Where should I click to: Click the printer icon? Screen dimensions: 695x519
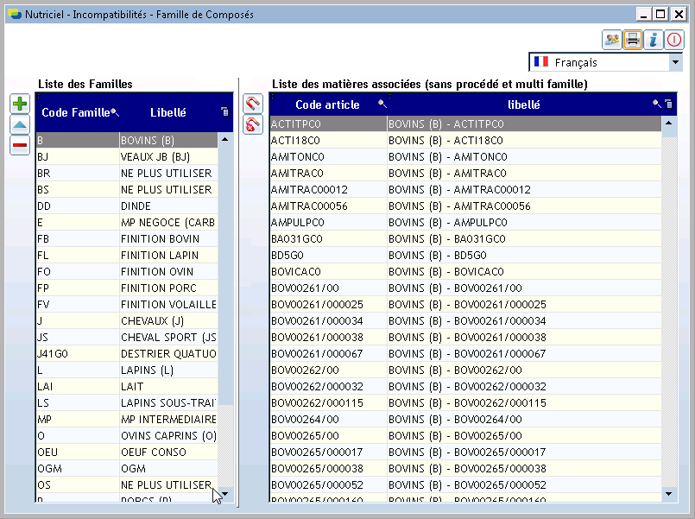(x=633, y=40)
